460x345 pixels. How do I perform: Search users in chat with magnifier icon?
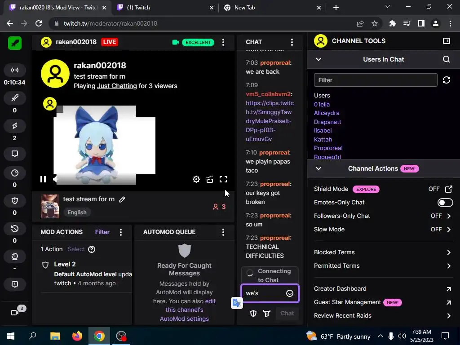click(446, 59)
